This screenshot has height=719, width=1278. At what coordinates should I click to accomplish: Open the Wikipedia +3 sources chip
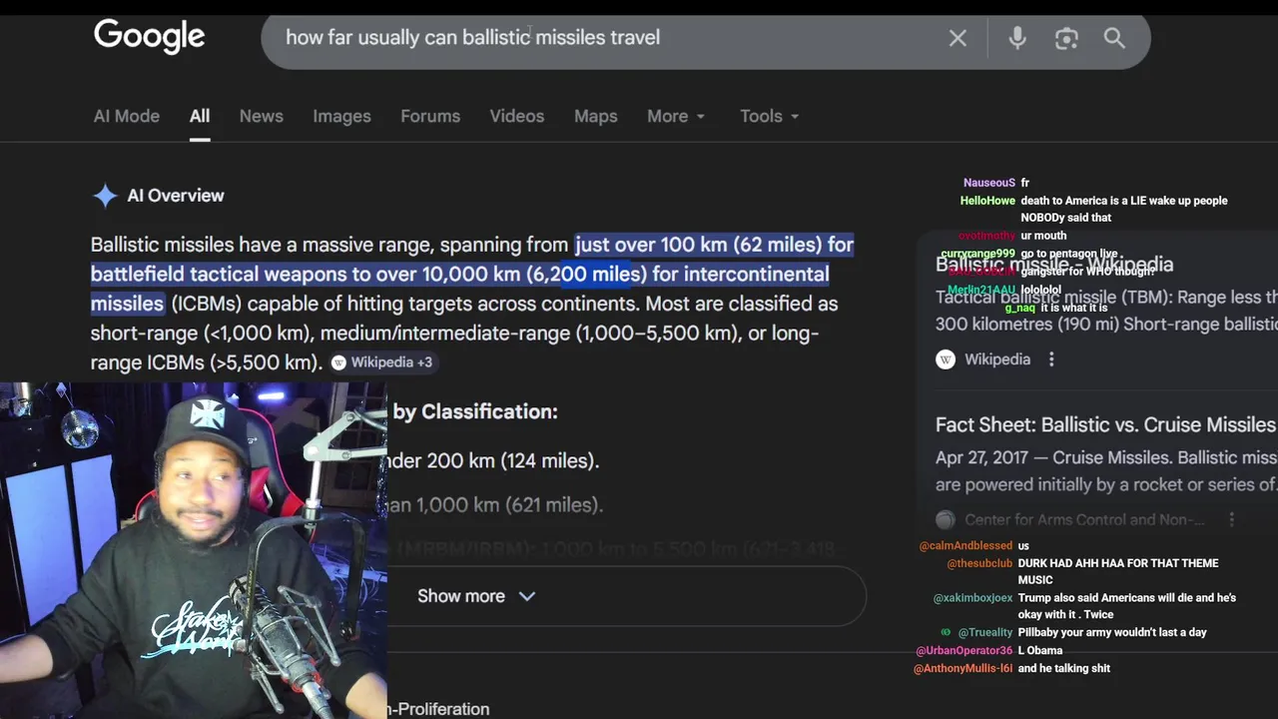(x=382, y=362)
